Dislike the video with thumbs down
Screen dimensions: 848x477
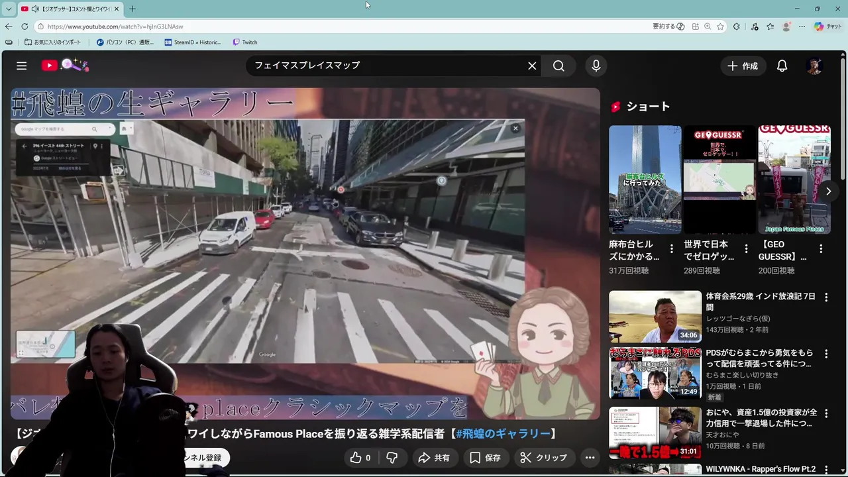point(392,458)
